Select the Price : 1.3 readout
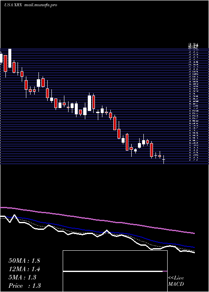 (x=25, y=286)
